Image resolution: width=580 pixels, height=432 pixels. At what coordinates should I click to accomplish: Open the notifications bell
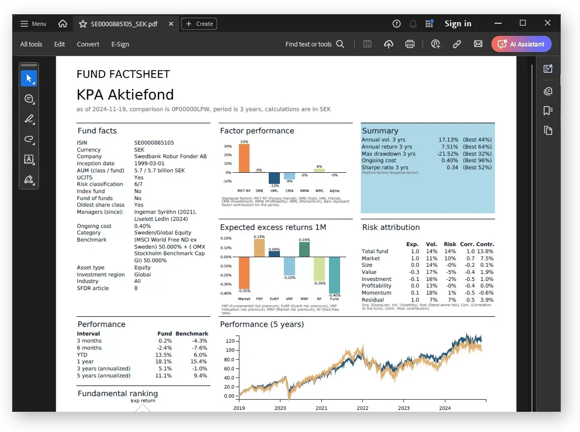(x=413, y=24)
